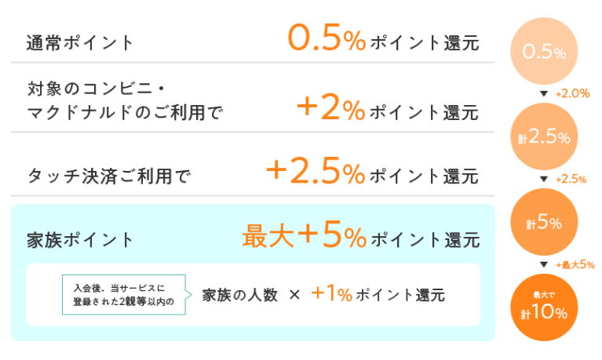602x360 pixels.
Task: Click the +2.5% ポイント還元 text
Action: (x=372, y=171)
